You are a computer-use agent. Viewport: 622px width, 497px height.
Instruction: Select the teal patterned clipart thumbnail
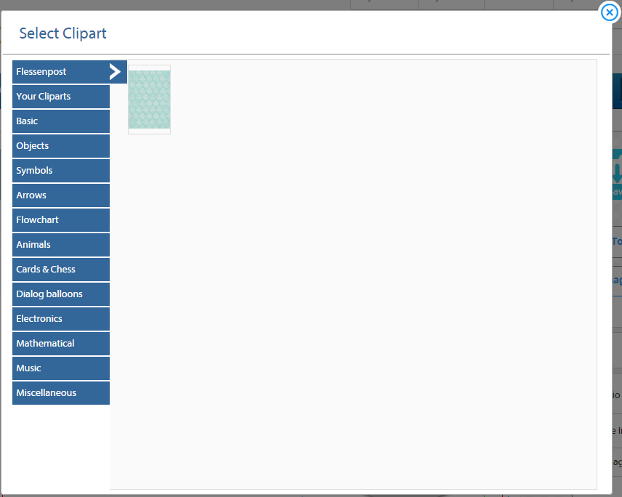149,100
